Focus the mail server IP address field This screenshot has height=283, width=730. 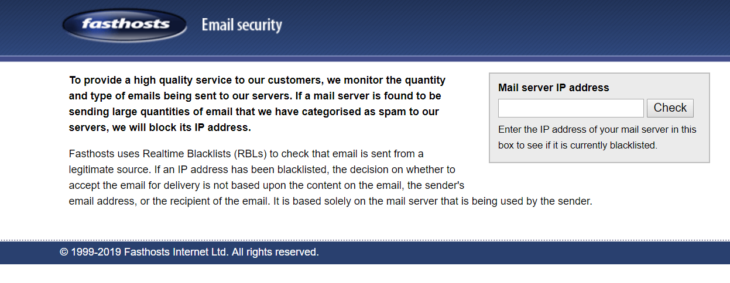click(571, 108)
